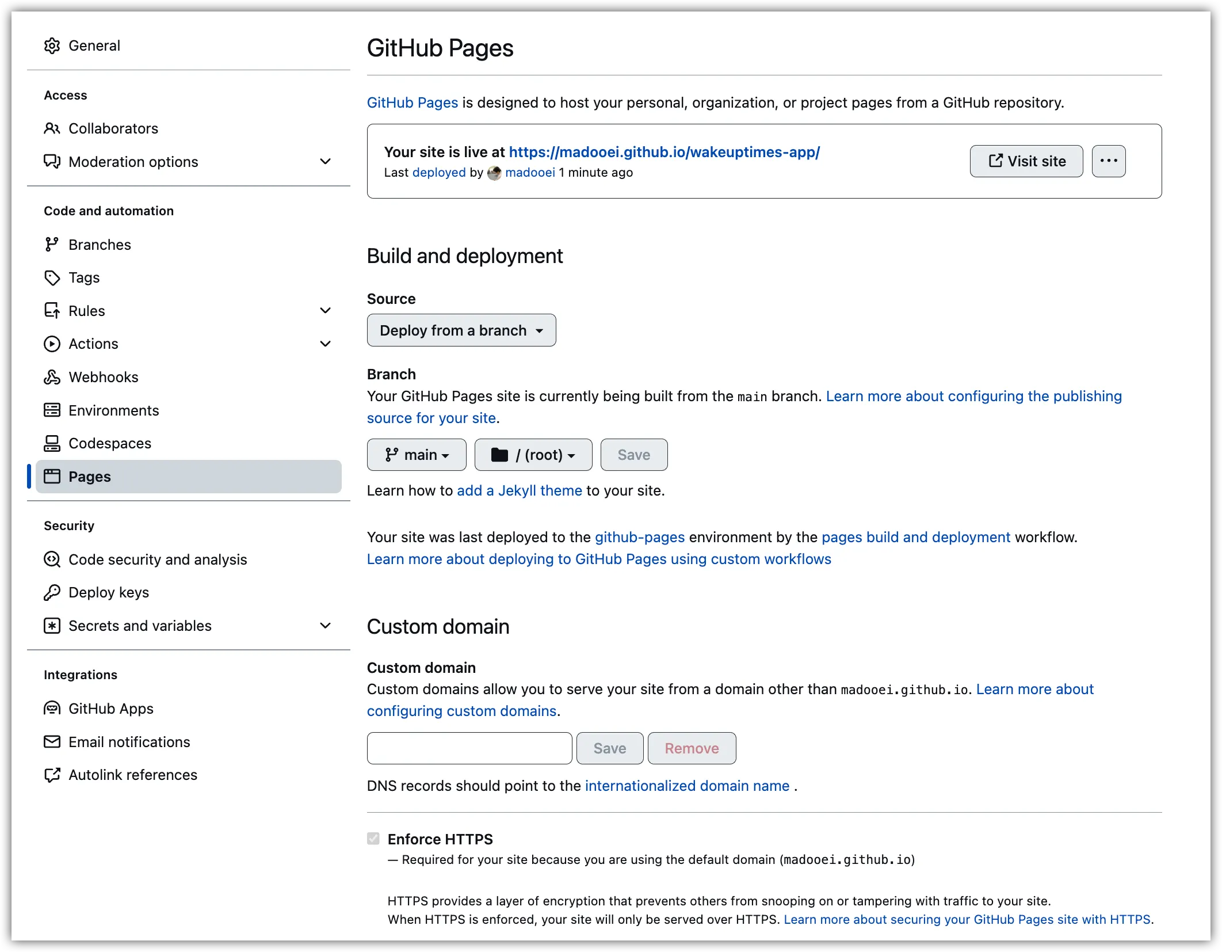The width and height of the screenshot is (1222, 952).
Task: Switch to the Pages sidebar item
Action: click(x=90, y=477)
